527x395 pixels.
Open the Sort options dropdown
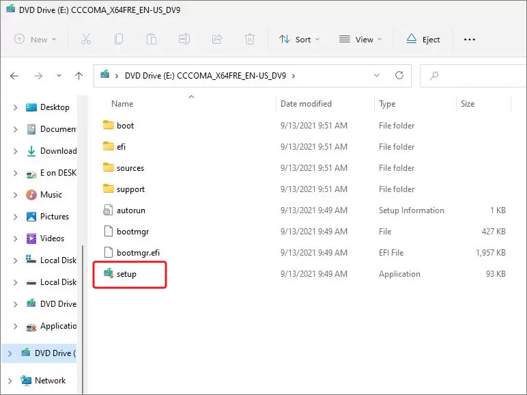point(299,40)
